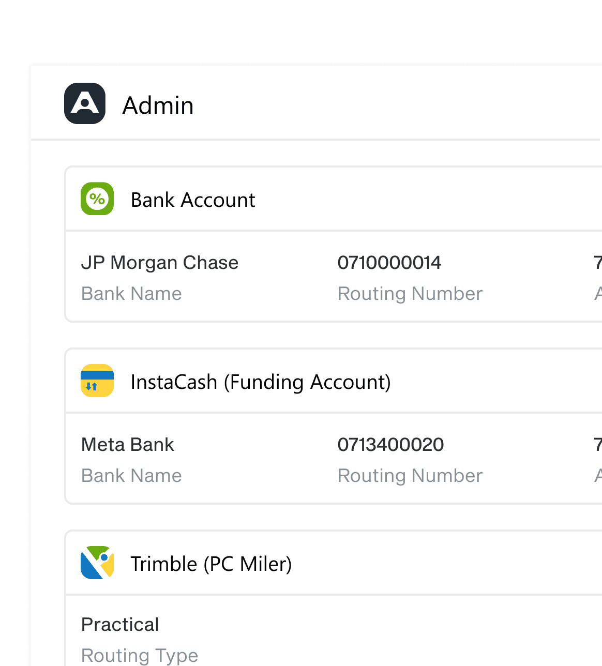
Task: Click the Practical routing type value
Action: [120, 625]
